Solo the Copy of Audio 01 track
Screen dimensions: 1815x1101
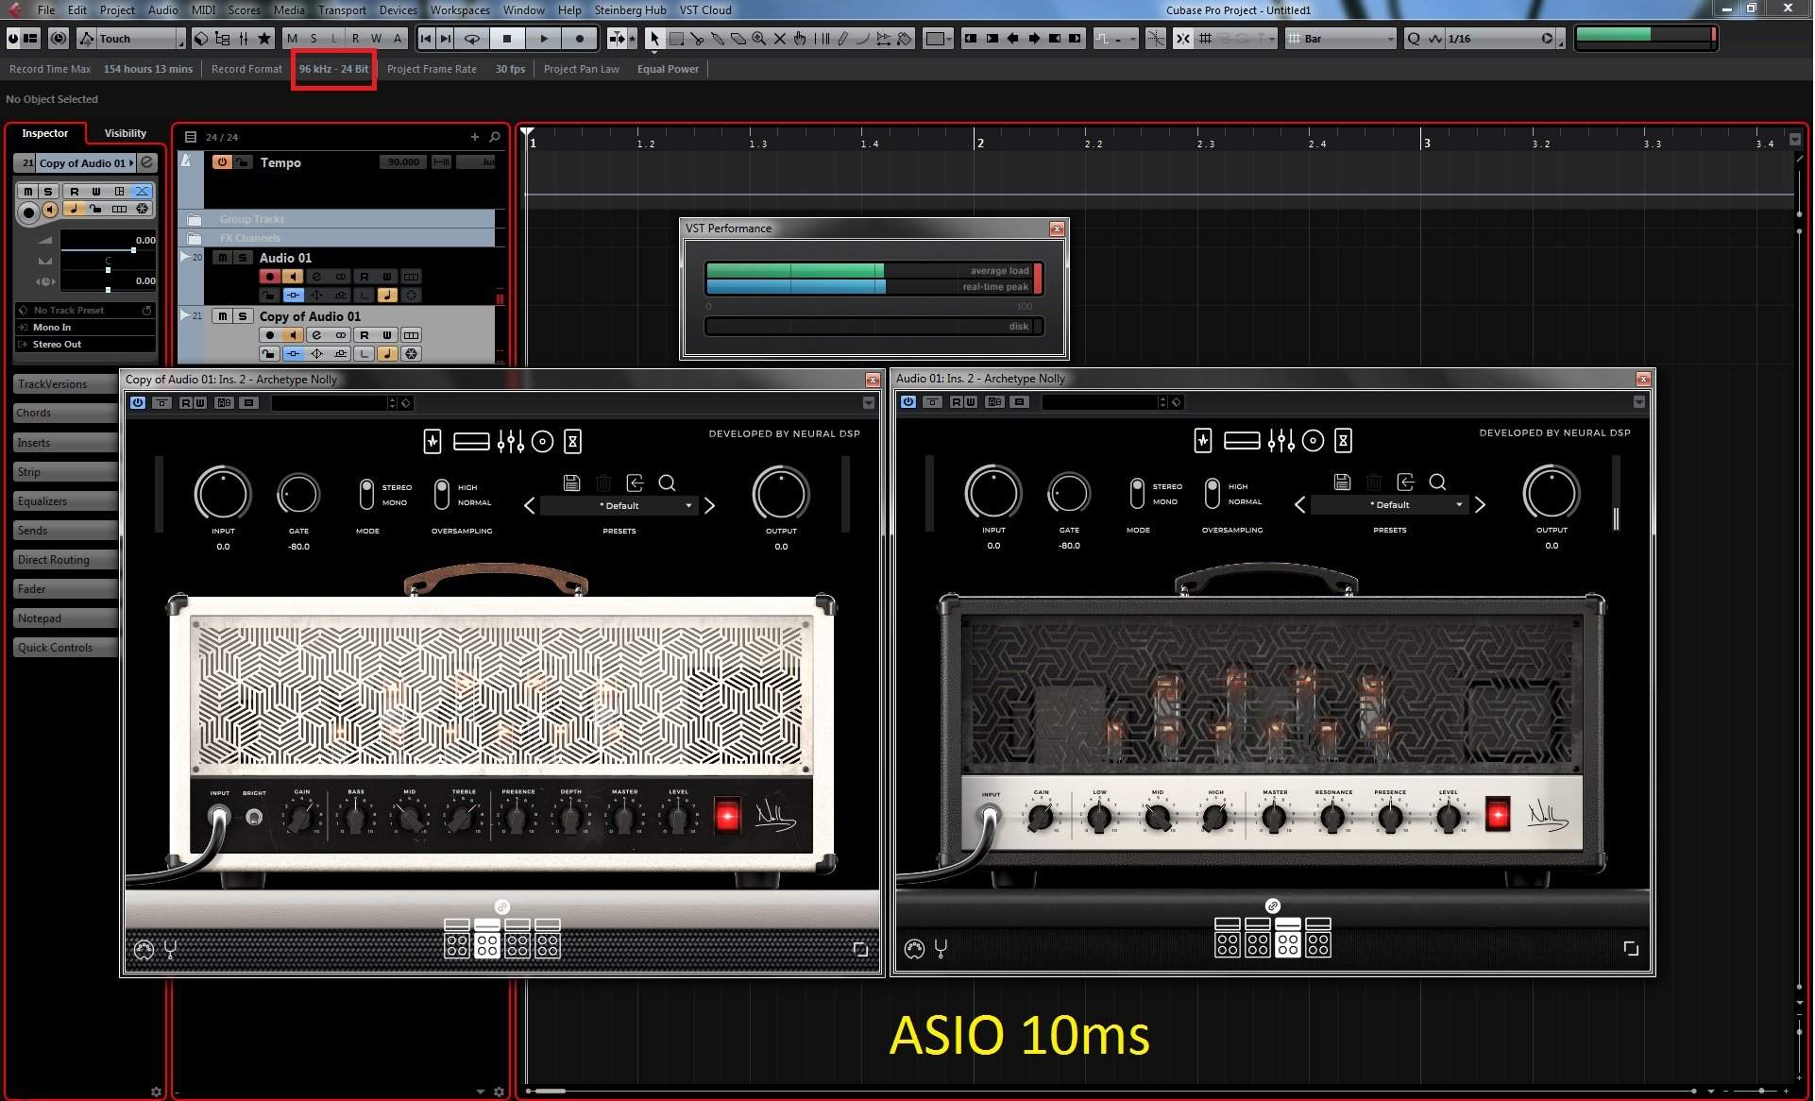pos(243,316)
